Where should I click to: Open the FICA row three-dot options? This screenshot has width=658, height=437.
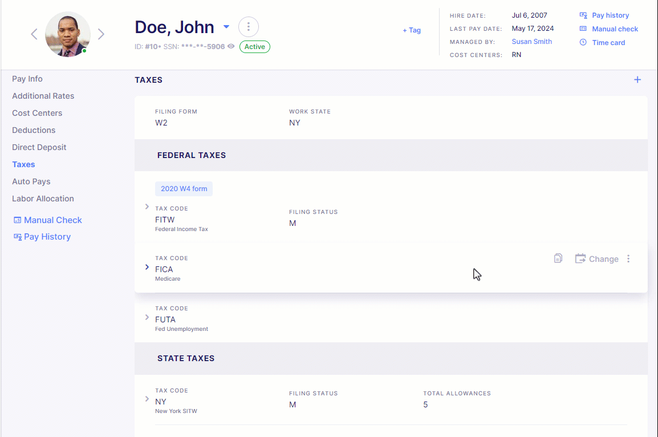click(628, 258)
